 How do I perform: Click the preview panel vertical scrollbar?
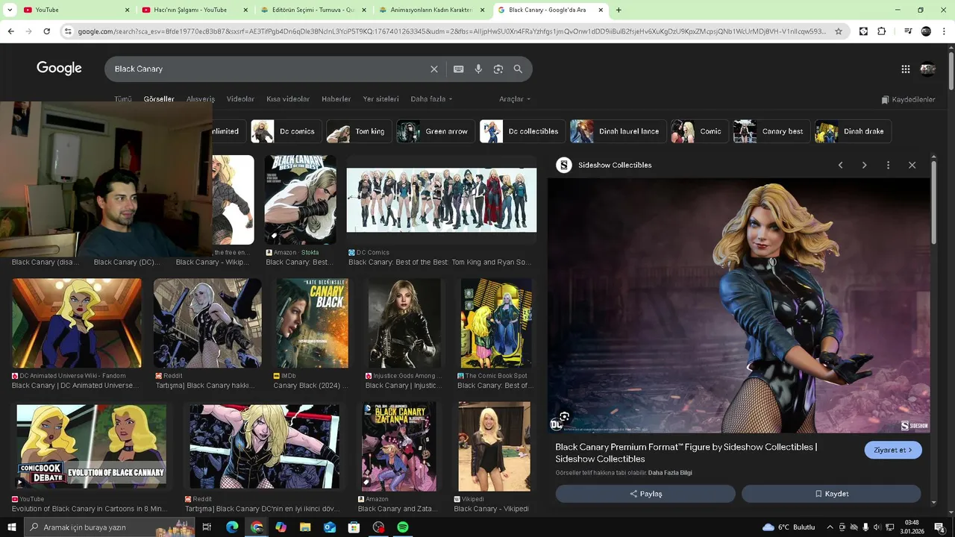[933, 201]
